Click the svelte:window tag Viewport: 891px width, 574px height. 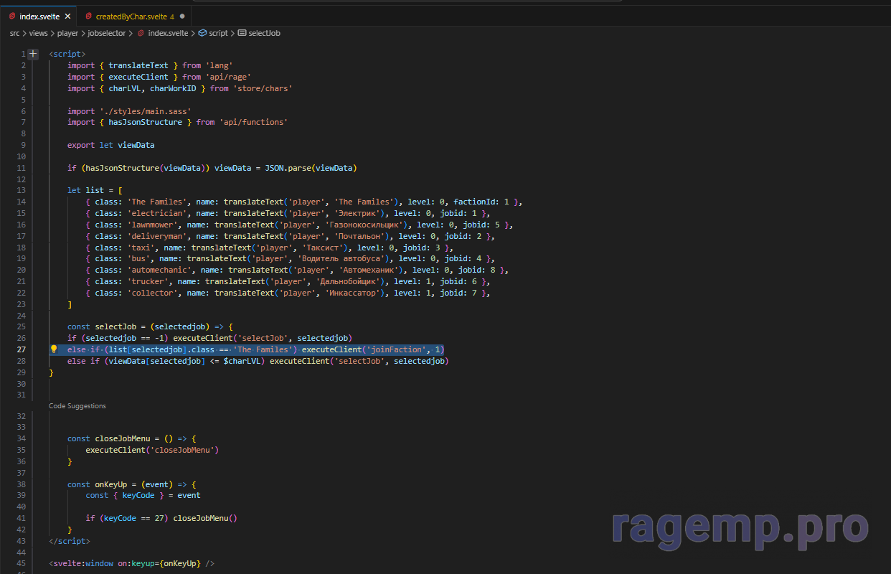tap(81, 564)
